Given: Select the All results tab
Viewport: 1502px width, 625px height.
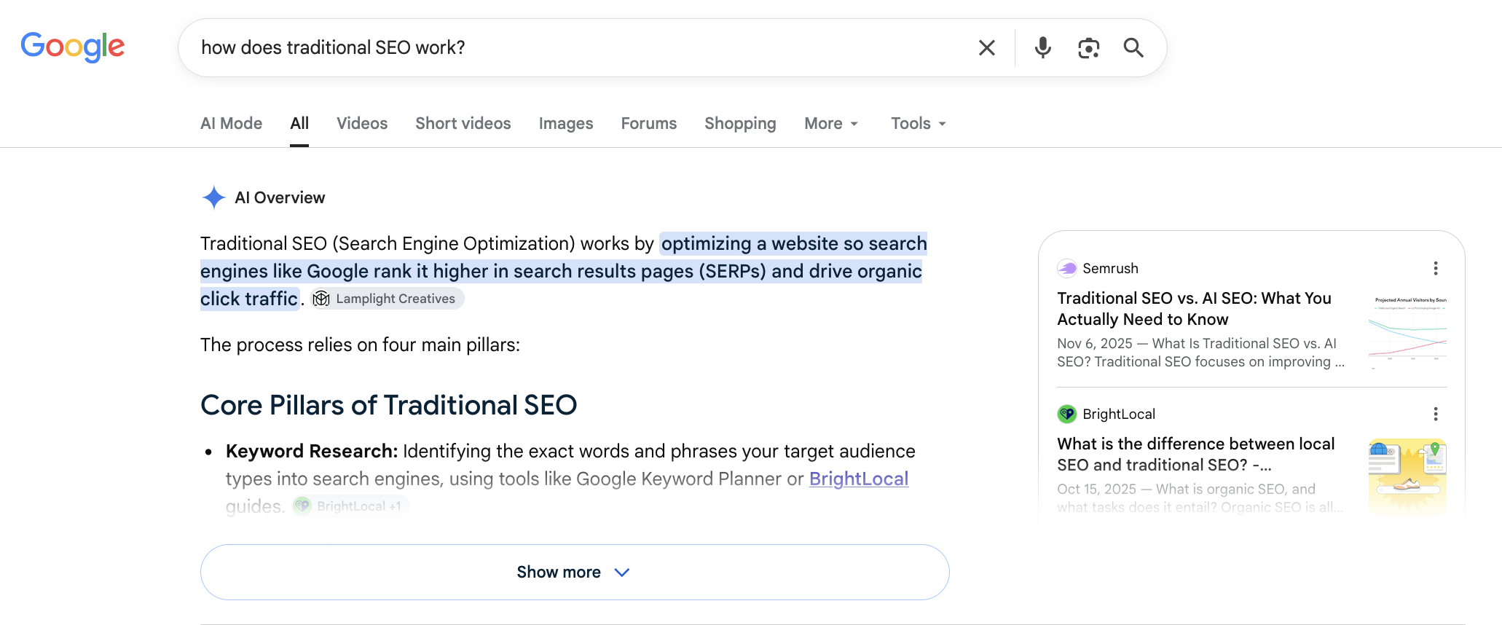Looking at the screenshot, I should click(299, 123).
